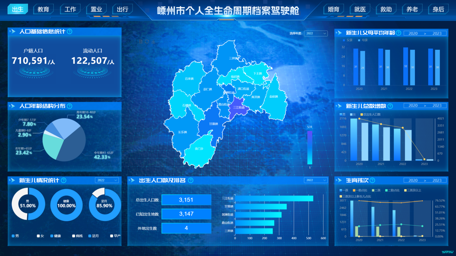Click the map restore/refresh icon
Image resolution: width=456 pixels, height=256 pixels.
[x=147, y=42]
